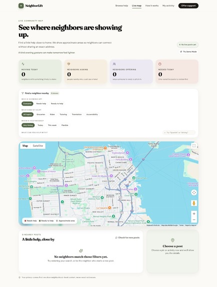Click the Mission Dolores Park marker
The width and height of the screenshot is (217, 287).
coord(102,197)
